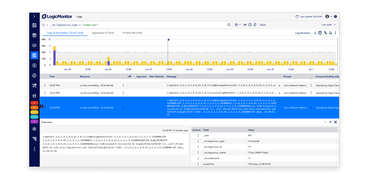Open the Actions menu for the _size field

click(198, 135)
